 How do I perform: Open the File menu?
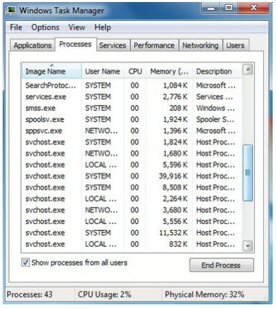coord(16,27)
